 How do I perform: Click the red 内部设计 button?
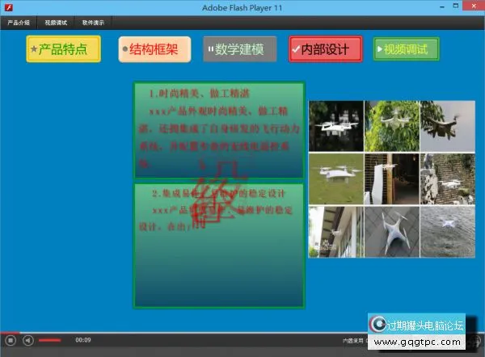coord(326,49)
